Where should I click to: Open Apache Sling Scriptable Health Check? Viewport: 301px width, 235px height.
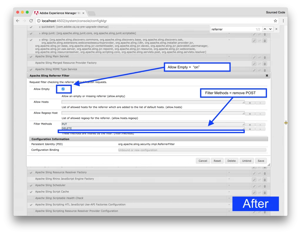(59, 198)
